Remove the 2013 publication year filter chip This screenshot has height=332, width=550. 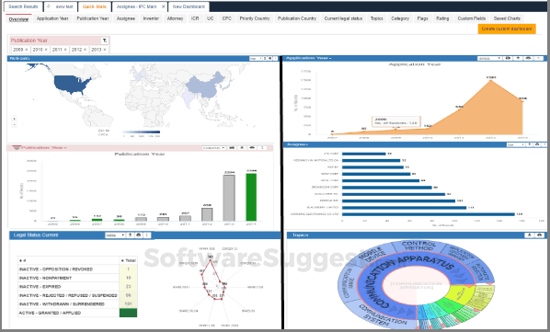point(105,50)
